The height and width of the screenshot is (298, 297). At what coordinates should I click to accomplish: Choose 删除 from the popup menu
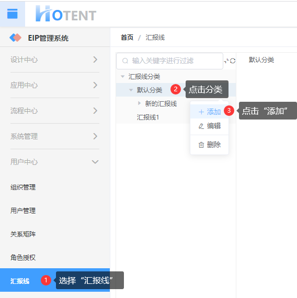tap(210, 145)
